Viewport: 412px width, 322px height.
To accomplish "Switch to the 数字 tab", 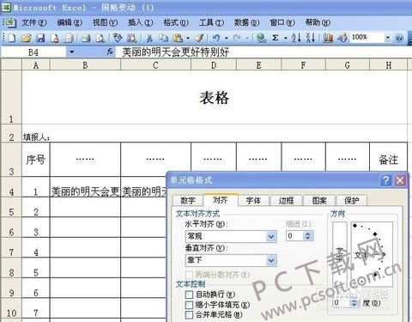I will (188, 200).
